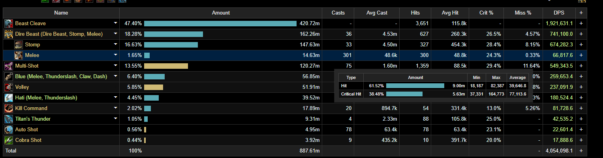603x158 pixels.
Task: Collapse the Dire Beast row arrow
Action: 116,34
